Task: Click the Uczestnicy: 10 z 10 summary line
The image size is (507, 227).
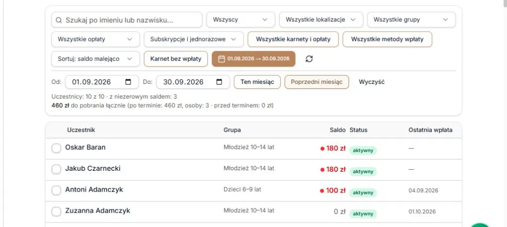Action: tap(114, 96)
